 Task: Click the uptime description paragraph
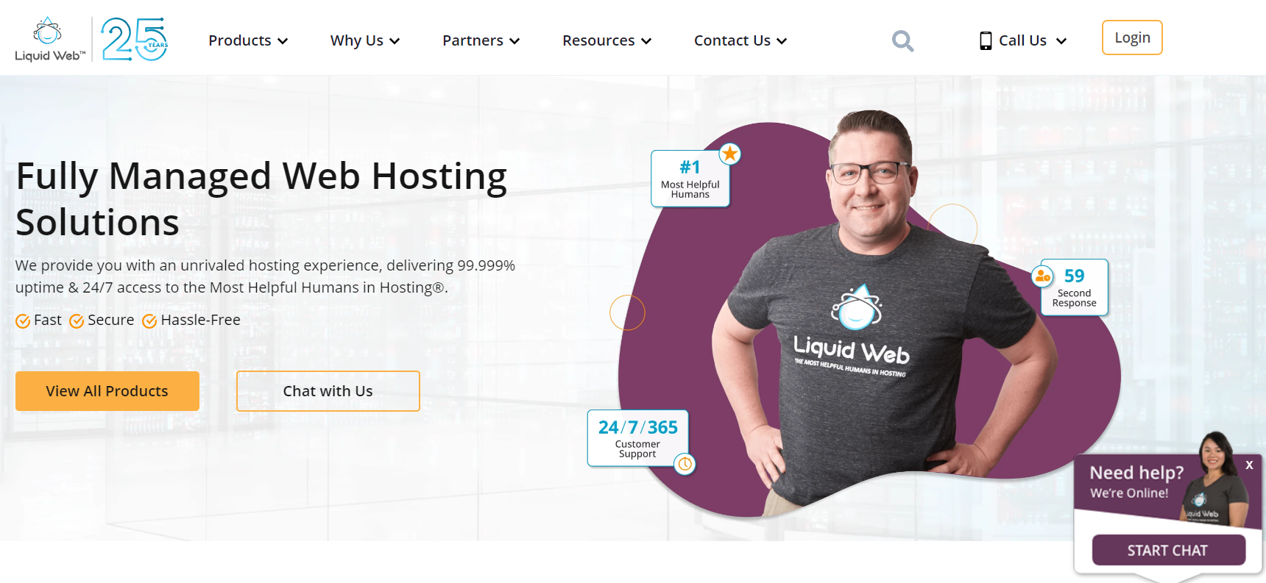265,276
